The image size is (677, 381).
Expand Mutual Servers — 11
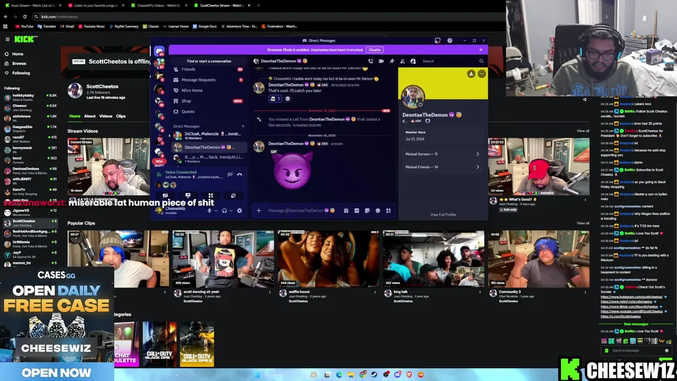click(x=443, y=154)
